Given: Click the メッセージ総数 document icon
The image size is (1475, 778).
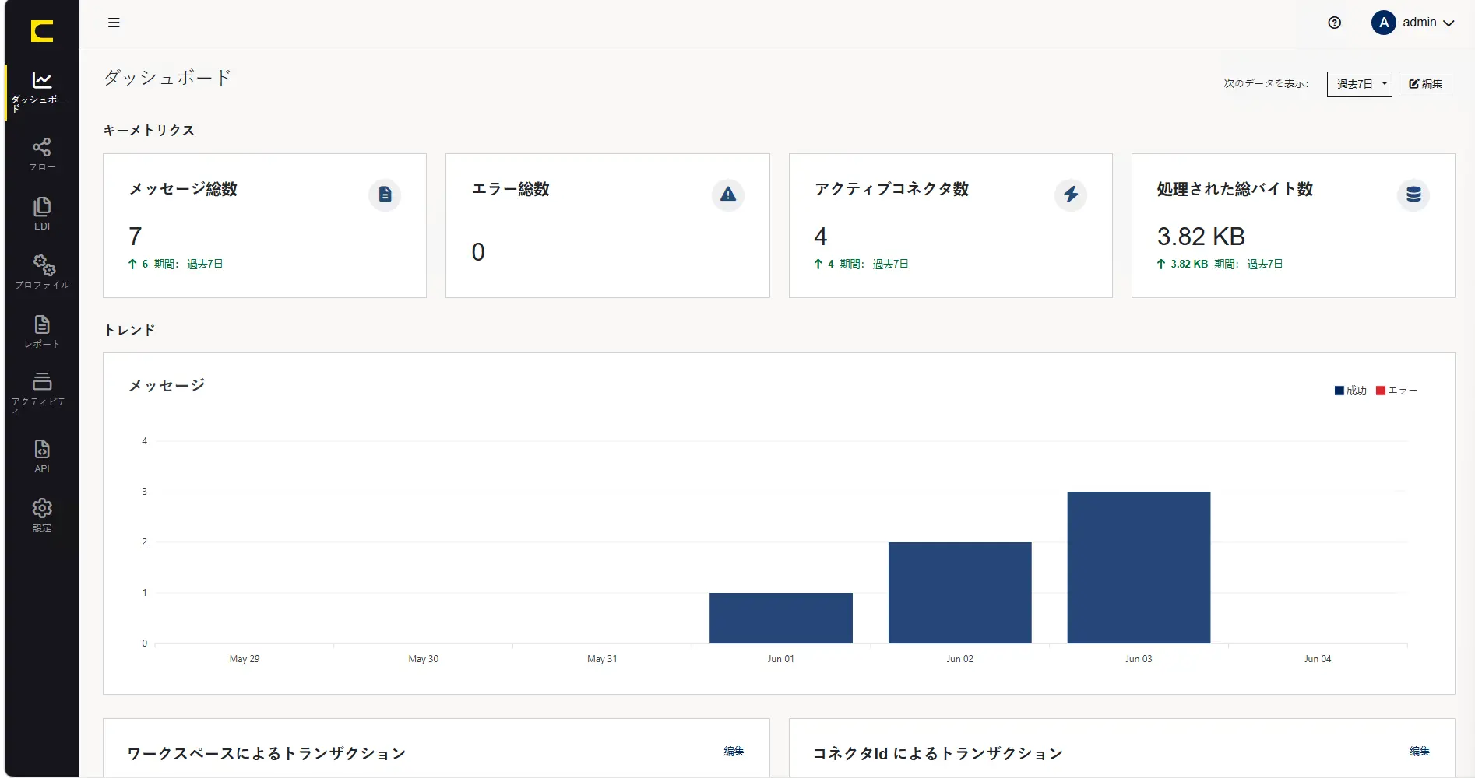Looking at the screenshot, I should click(x=385, y=194).
